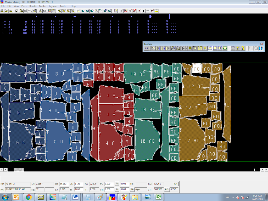Open dropdown beside the rotate 90 tool
Screen dimensions: 268x201
coord(186,48)
